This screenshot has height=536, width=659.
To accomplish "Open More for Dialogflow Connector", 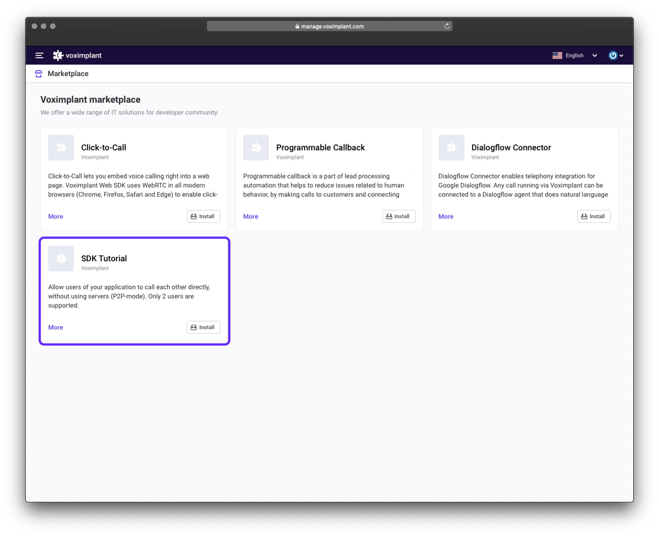I will coord(446,216).
